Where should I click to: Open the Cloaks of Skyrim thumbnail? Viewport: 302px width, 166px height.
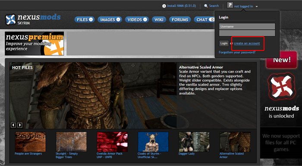pos(153,142)
